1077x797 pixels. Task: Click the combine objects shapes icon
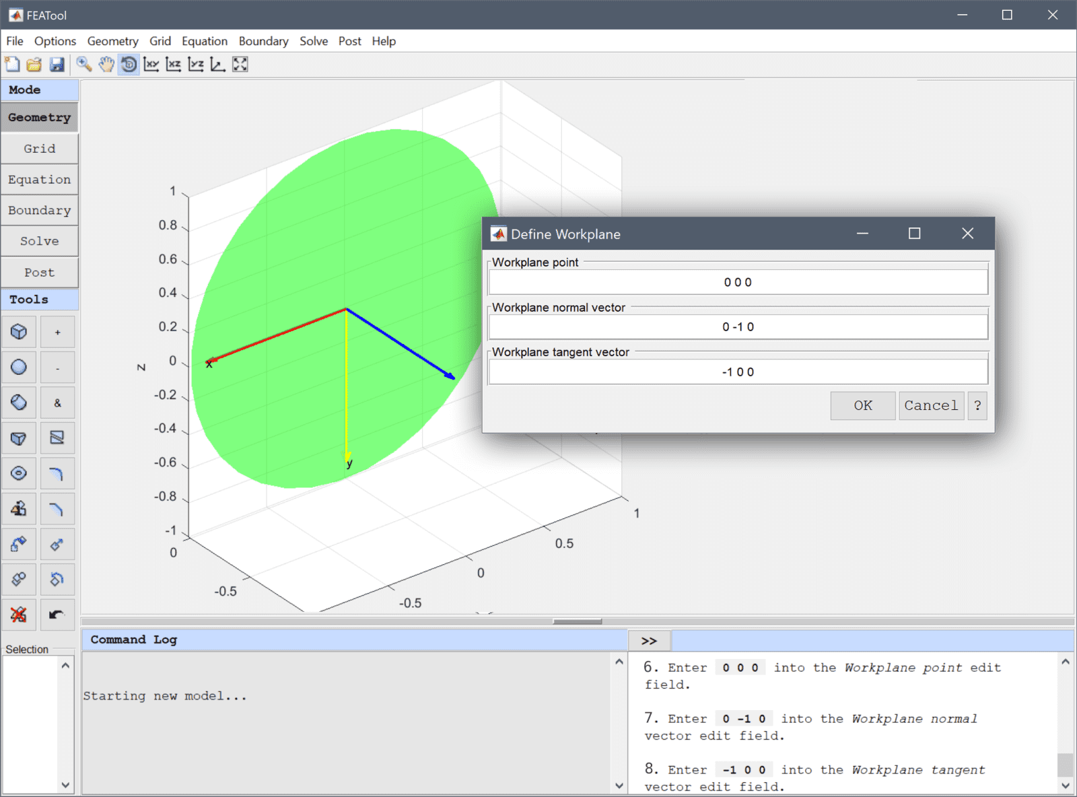[19, 509]
